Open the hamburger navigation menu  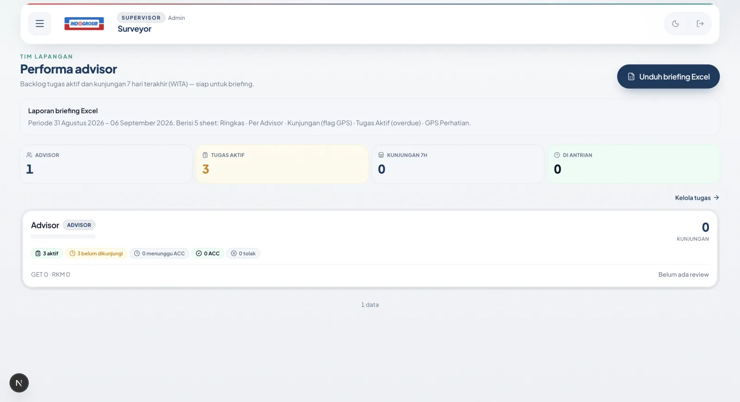[40, 24]
